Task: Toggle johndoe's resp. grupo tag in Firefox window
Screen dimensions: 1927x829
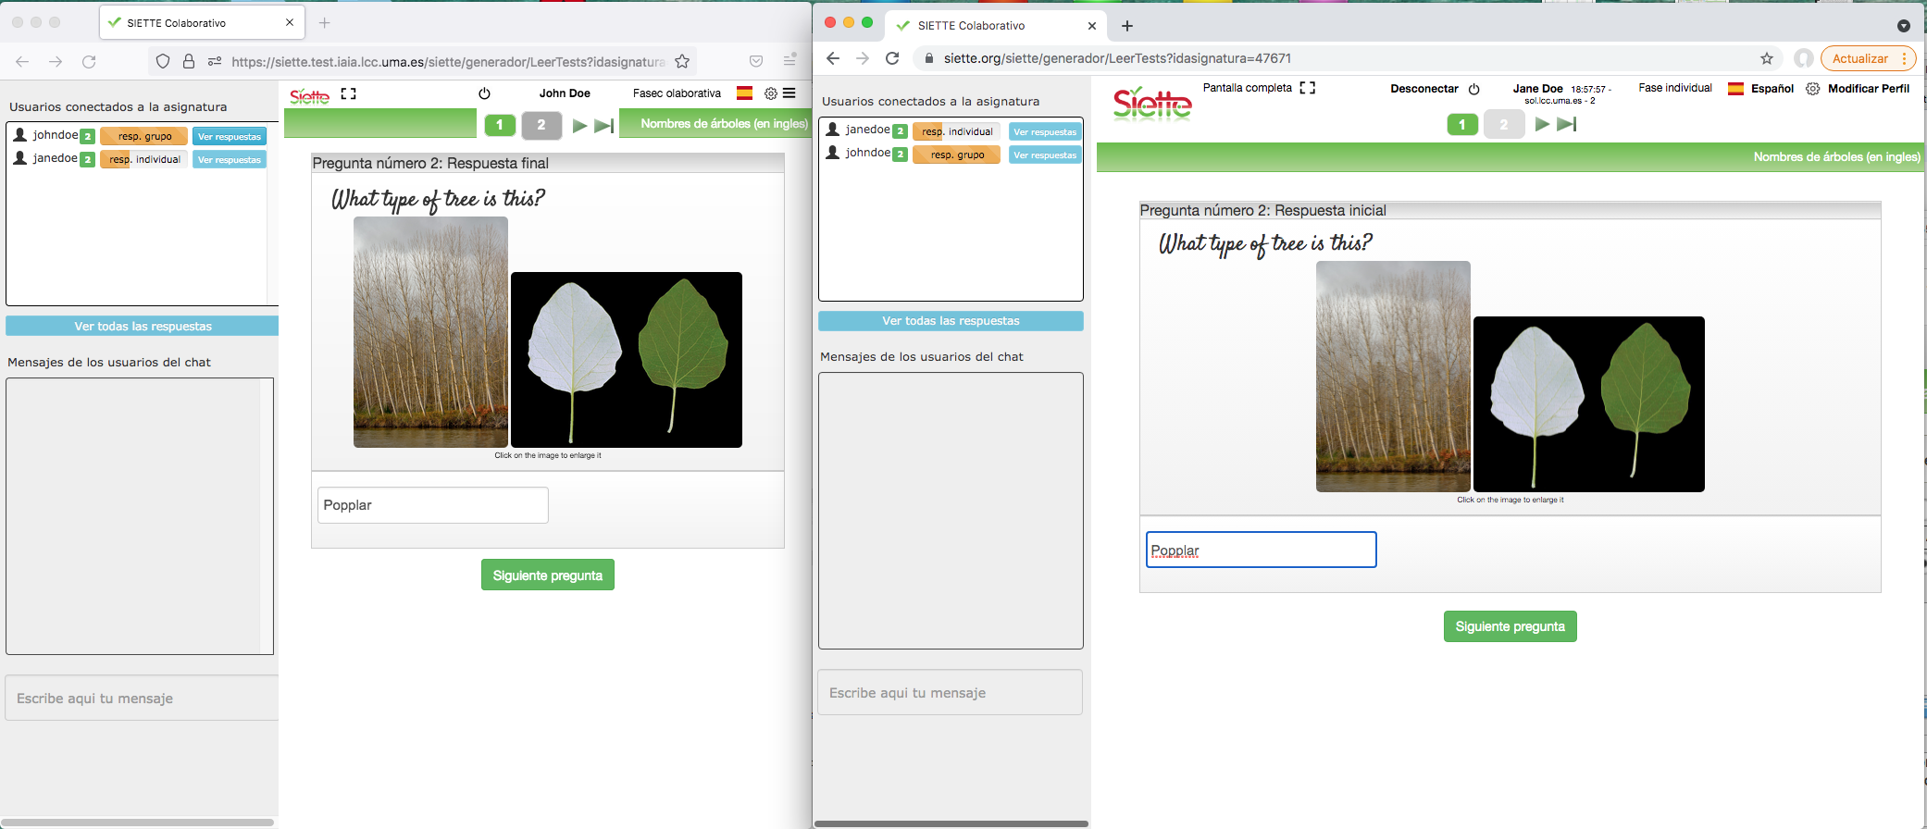Action: point(144,136)
